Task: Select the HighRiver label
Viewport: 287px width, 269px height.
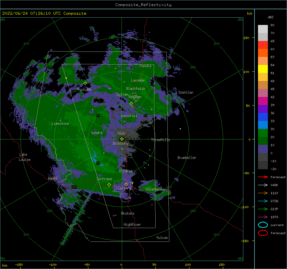Action: pos(132,225)
